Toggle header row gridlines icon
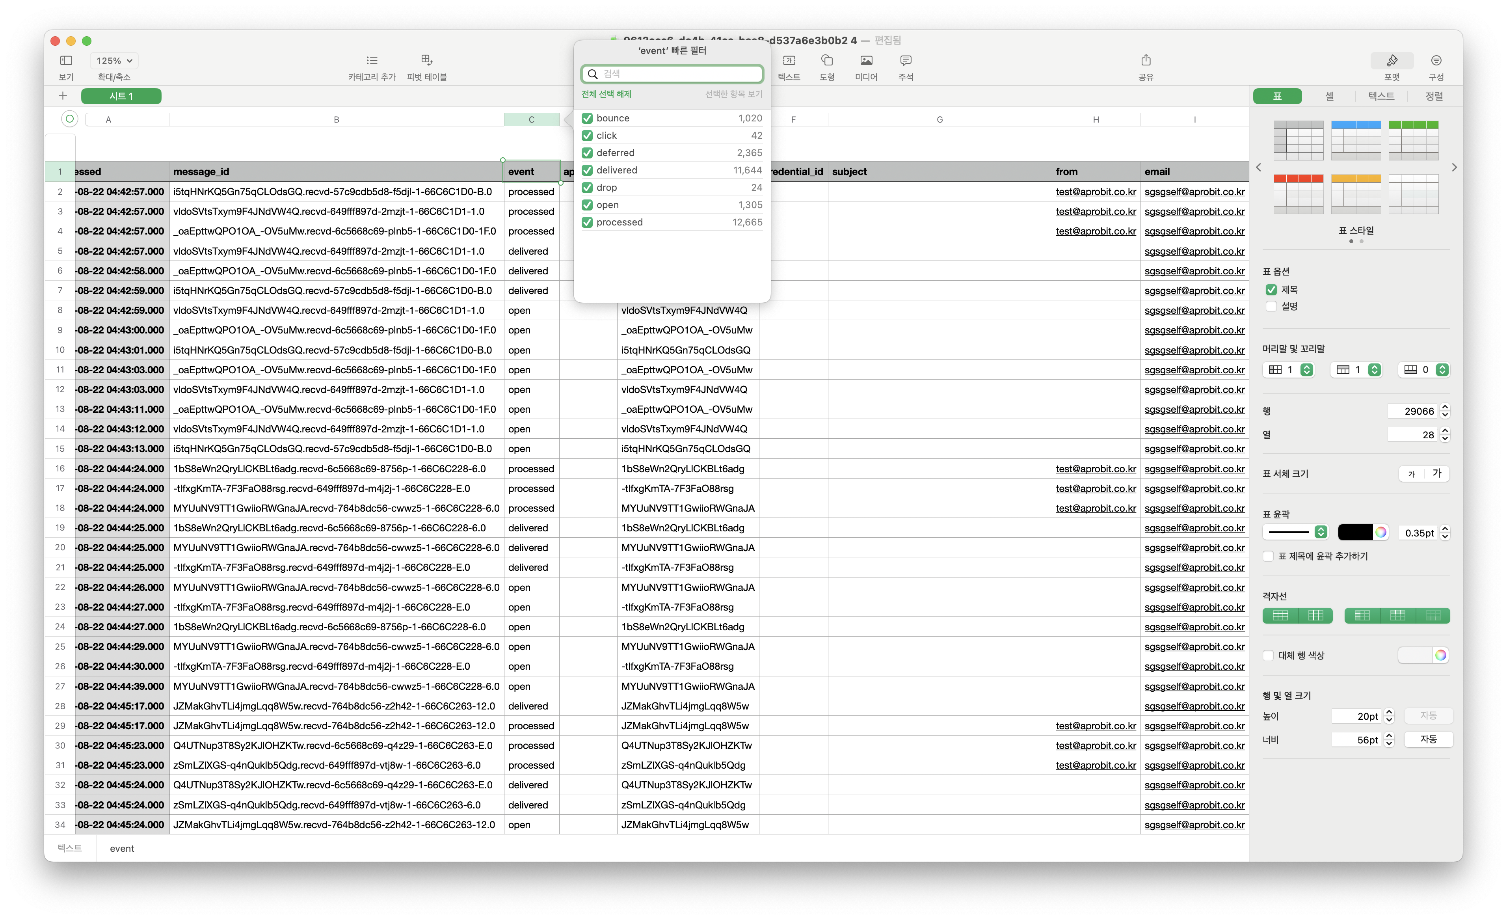 pos(1397,616)
